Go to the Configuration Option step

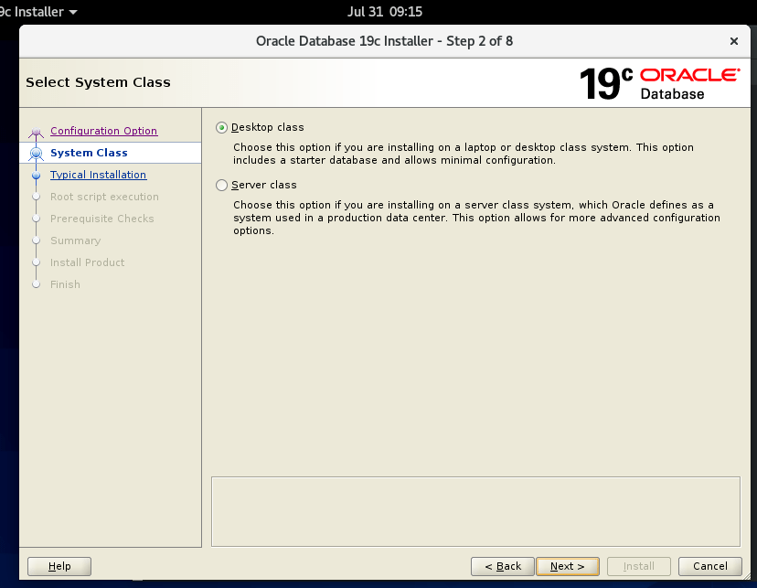[104, 131]
